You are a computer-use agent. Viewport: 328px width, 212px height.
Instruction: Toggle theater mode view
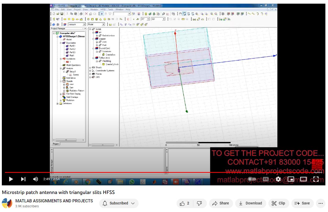(303, 179)
